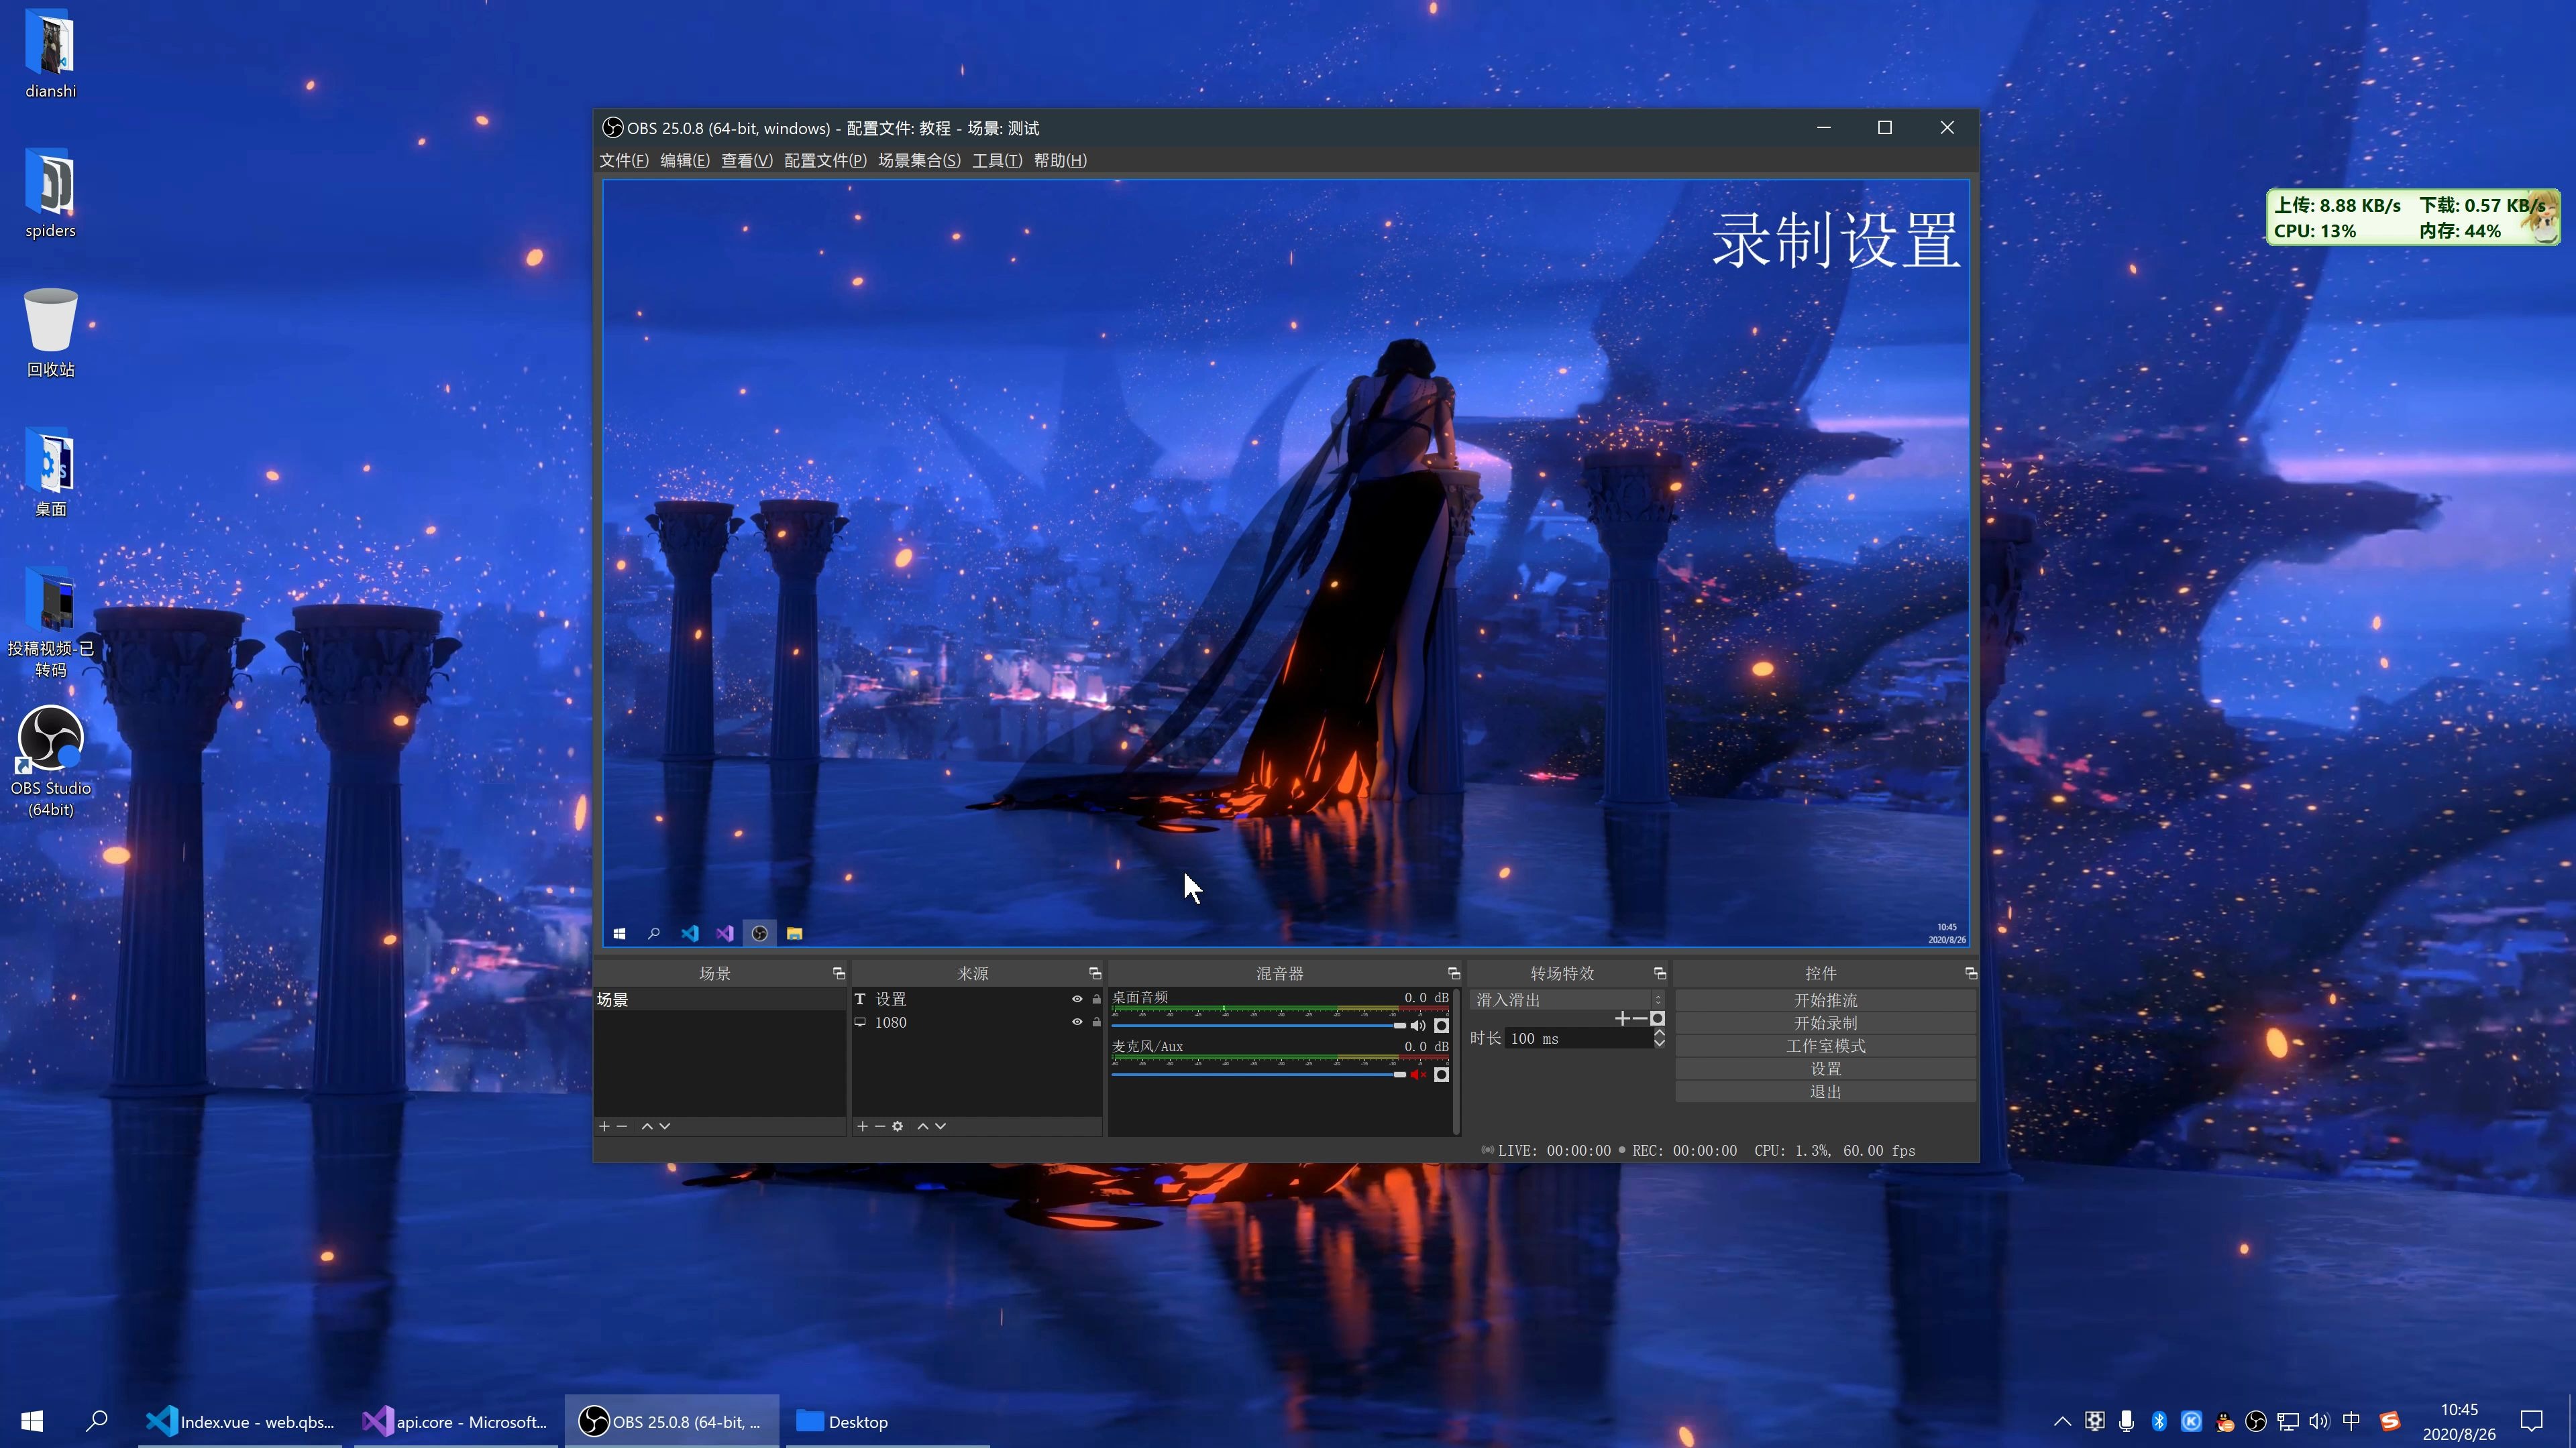Move scene up in 场景 panel
This screenshot has height=1448, width=2576.
(x=647, y=1126)
